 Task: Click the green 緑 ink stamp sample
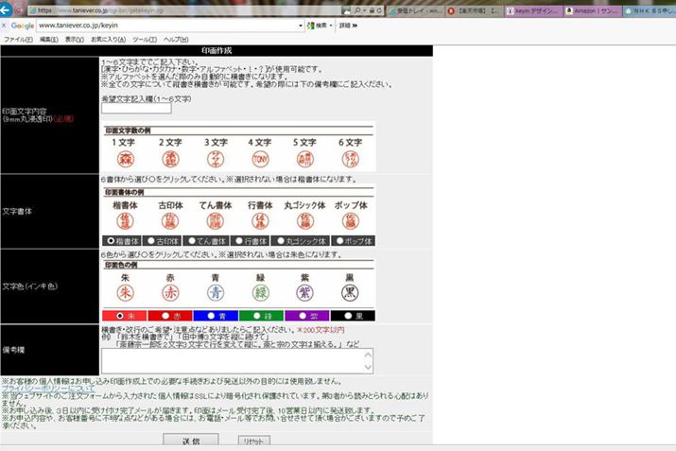(x=260, y=291)
